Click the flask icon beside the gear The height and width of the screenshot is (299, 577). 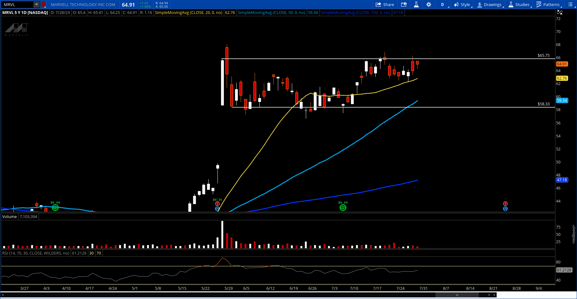(x=416, y=4)
